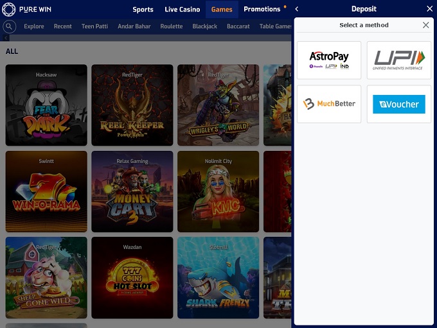This screenshot has height=328, width=437.
Task: Select eVoucher payment option
Action: 399,104
